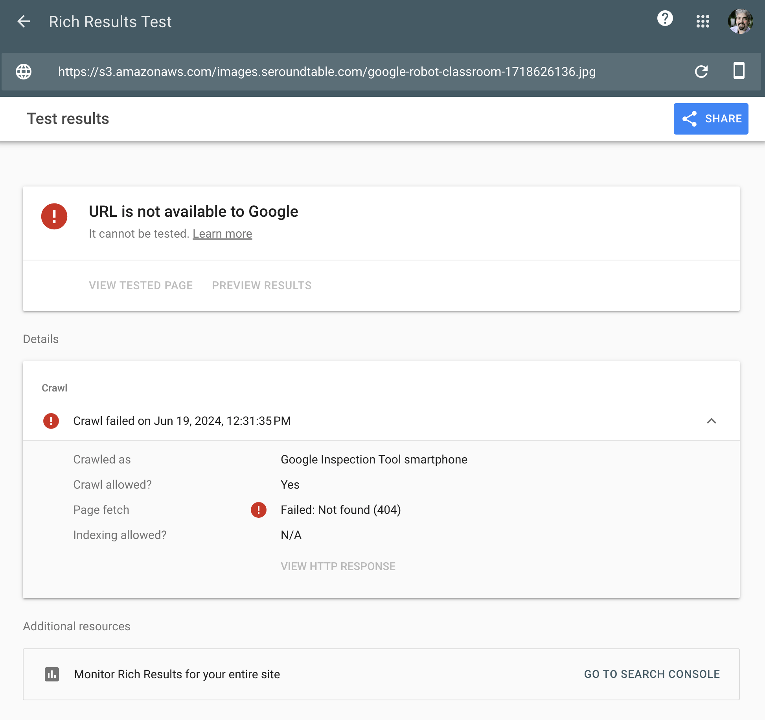Screen dimensions: 765x720
Task: Open the help icon in the header
Action: point(665,18)
